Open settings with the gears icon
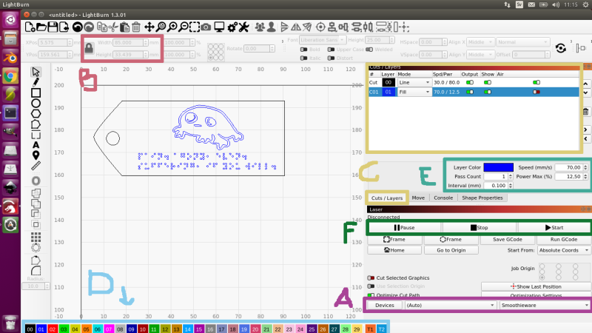The image size is (592, 333). tap(232, 27)
